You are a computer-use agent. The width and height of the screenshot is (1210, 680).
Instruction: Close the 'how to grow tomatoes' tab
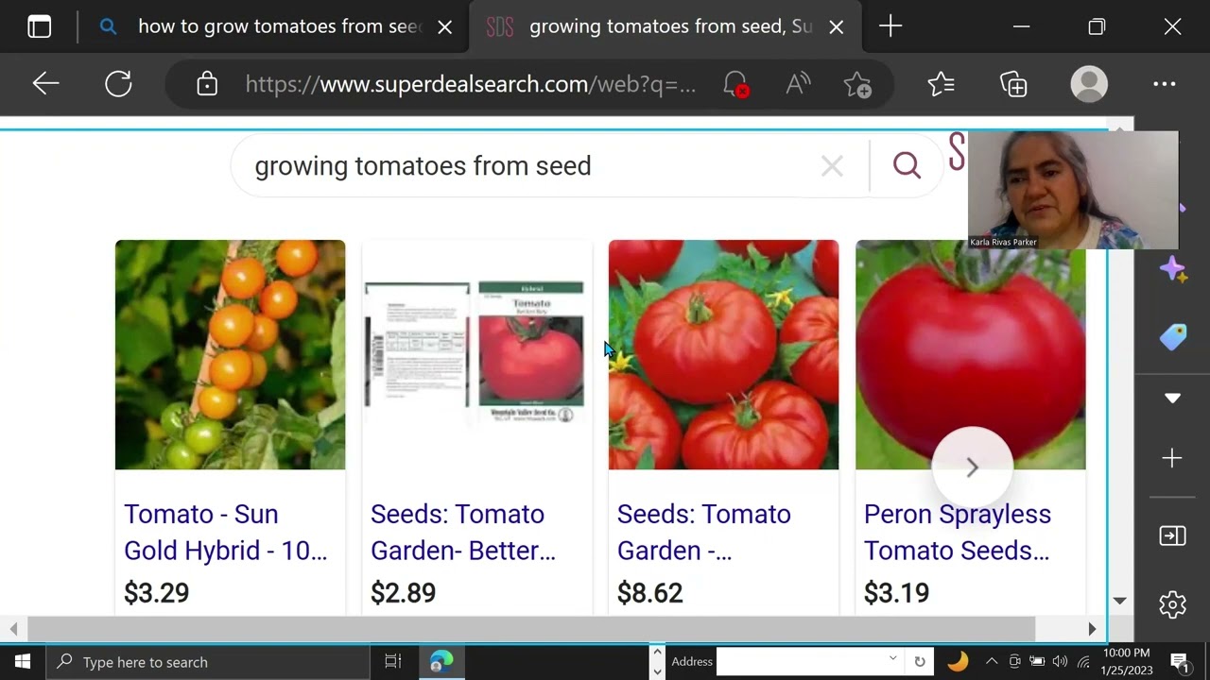445,27
